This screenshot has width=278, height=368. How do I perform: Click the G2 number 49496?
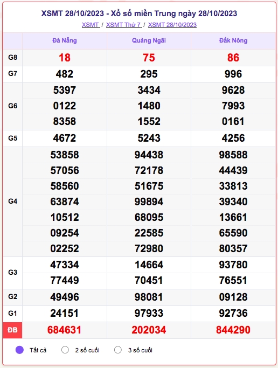[x=65, y=297]
